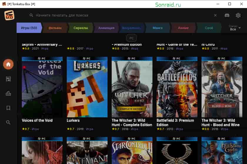This screenshot has height=164, width=247.
Task: Click the Tonkatsu Box logo icon
Action: pos(9,15)
